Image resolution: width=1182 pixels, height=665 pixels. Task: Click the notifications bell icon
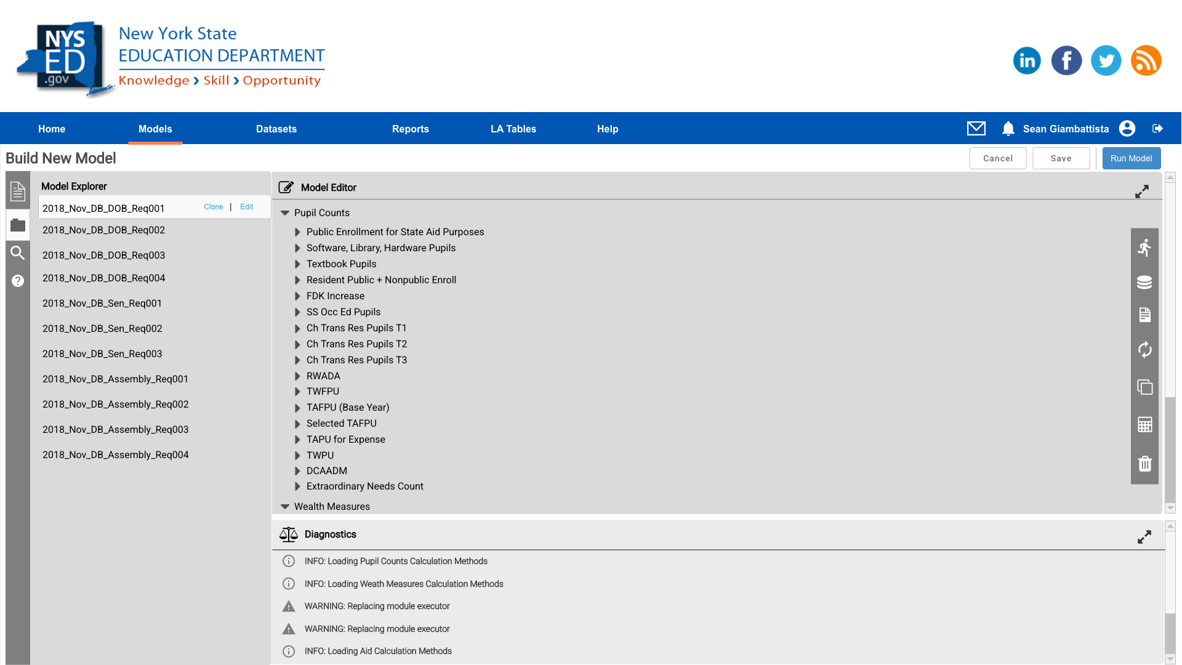pyautogui.click(x=1008, y=128)
